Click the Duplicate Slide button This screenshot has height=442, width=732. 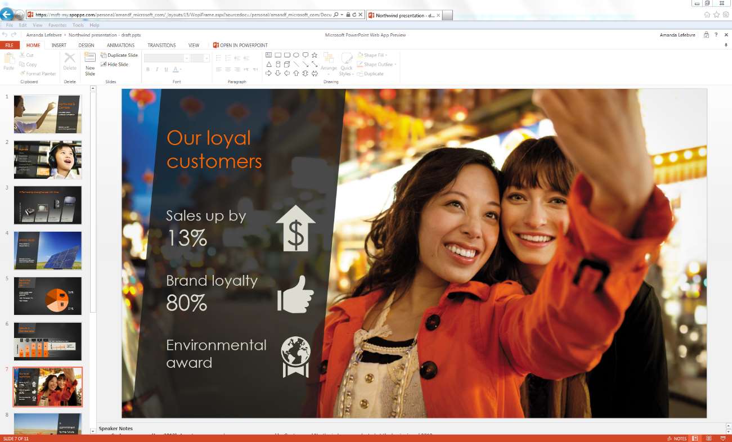click(x=119, y=55)
